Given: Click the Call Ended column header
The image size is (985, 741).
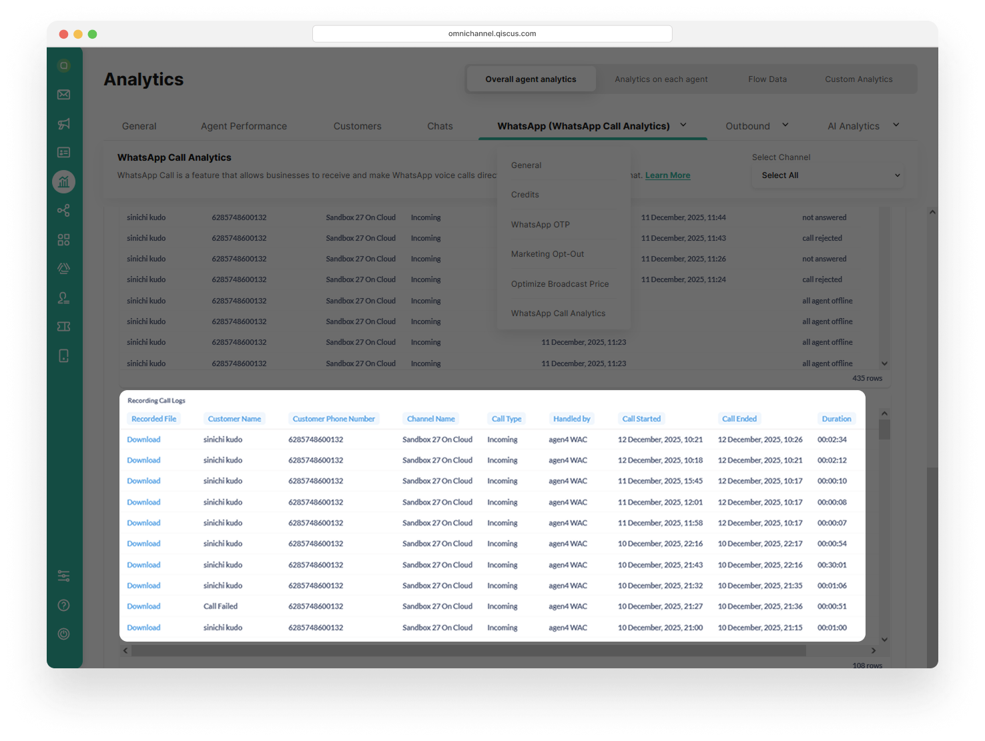Looking at the screenshot, I should [739, 419].
